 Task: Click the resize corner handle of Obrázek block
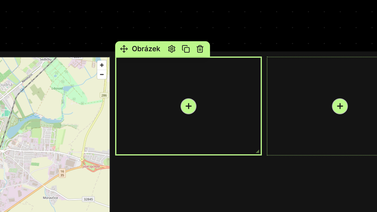[x=257, y=151]
